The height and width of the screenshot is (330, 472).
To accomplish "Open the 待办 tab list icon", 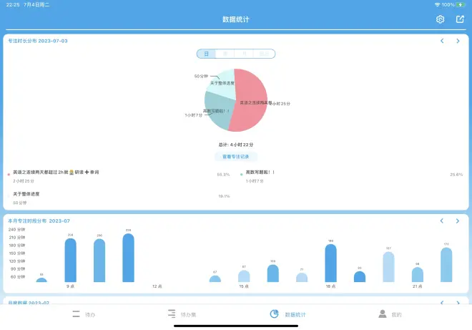I will [77, 314].
